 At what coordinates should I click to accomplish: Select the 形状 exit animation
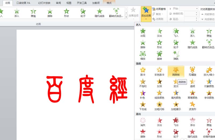click(159, 134)
